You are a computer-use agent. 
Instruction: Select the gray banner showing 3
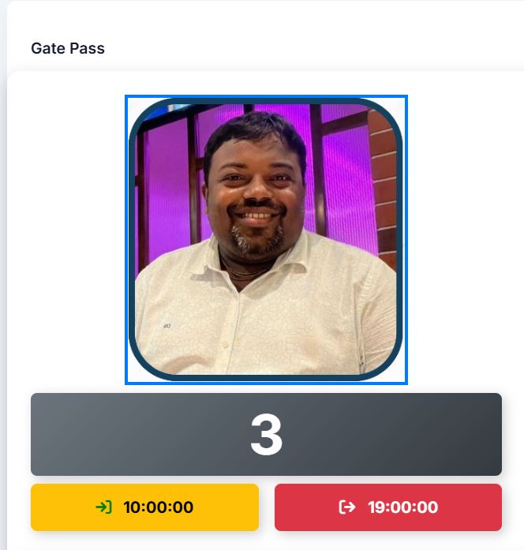(266, 434)
